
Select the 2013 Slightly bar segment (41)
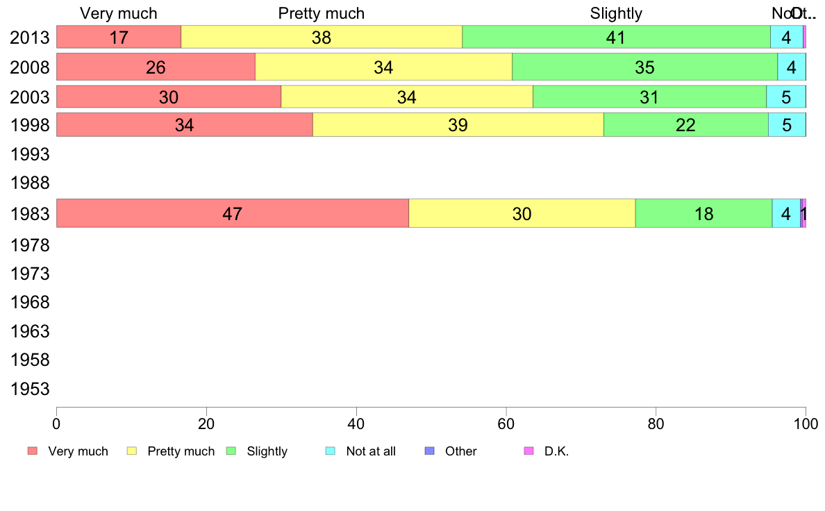pos(616,37)
